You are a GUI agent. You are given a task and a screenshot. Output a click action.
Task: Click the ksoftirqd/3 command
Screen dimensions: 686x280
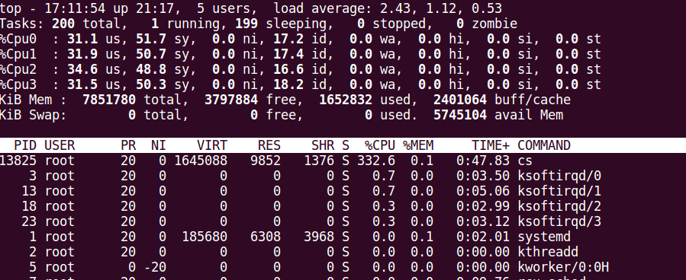coord(559,221)
